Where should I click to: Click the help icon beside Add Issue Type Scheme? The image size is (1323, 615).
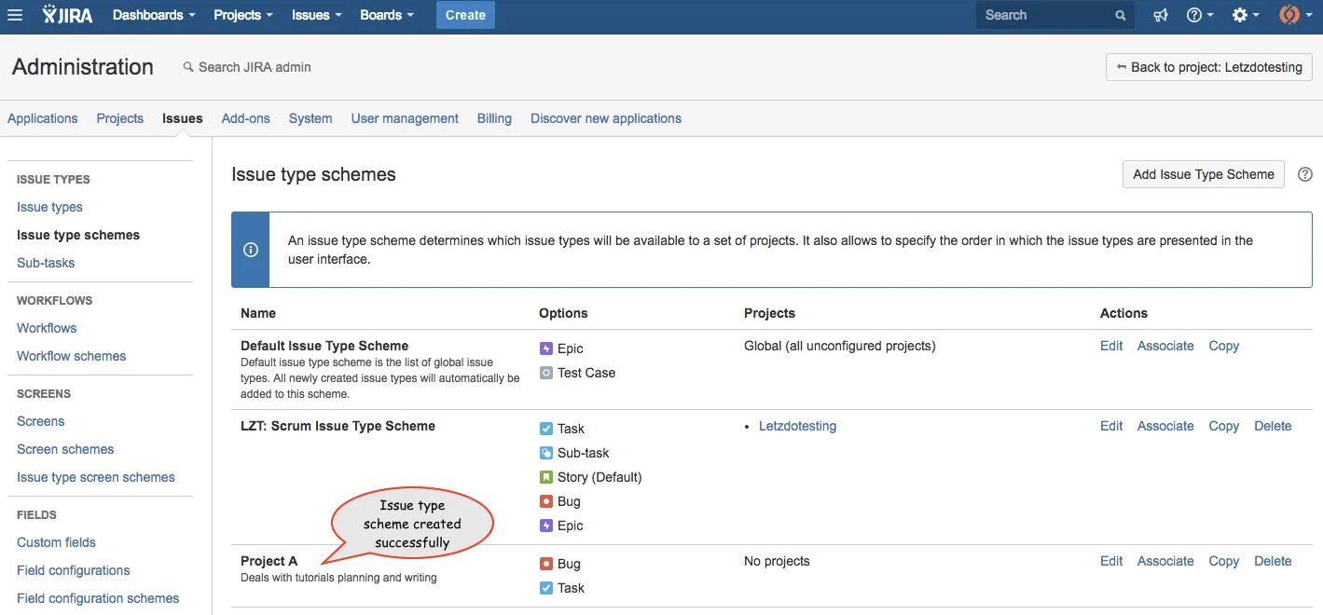(x=1305, y=174)
